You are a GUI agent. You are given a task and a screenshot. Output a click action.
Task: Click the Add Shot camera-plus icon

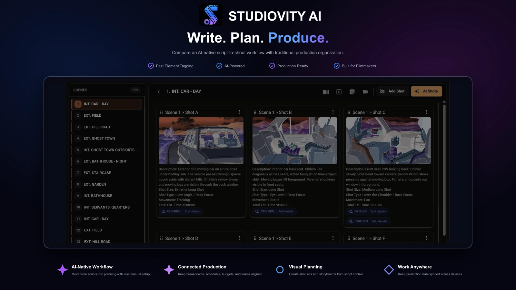point(382,92)
